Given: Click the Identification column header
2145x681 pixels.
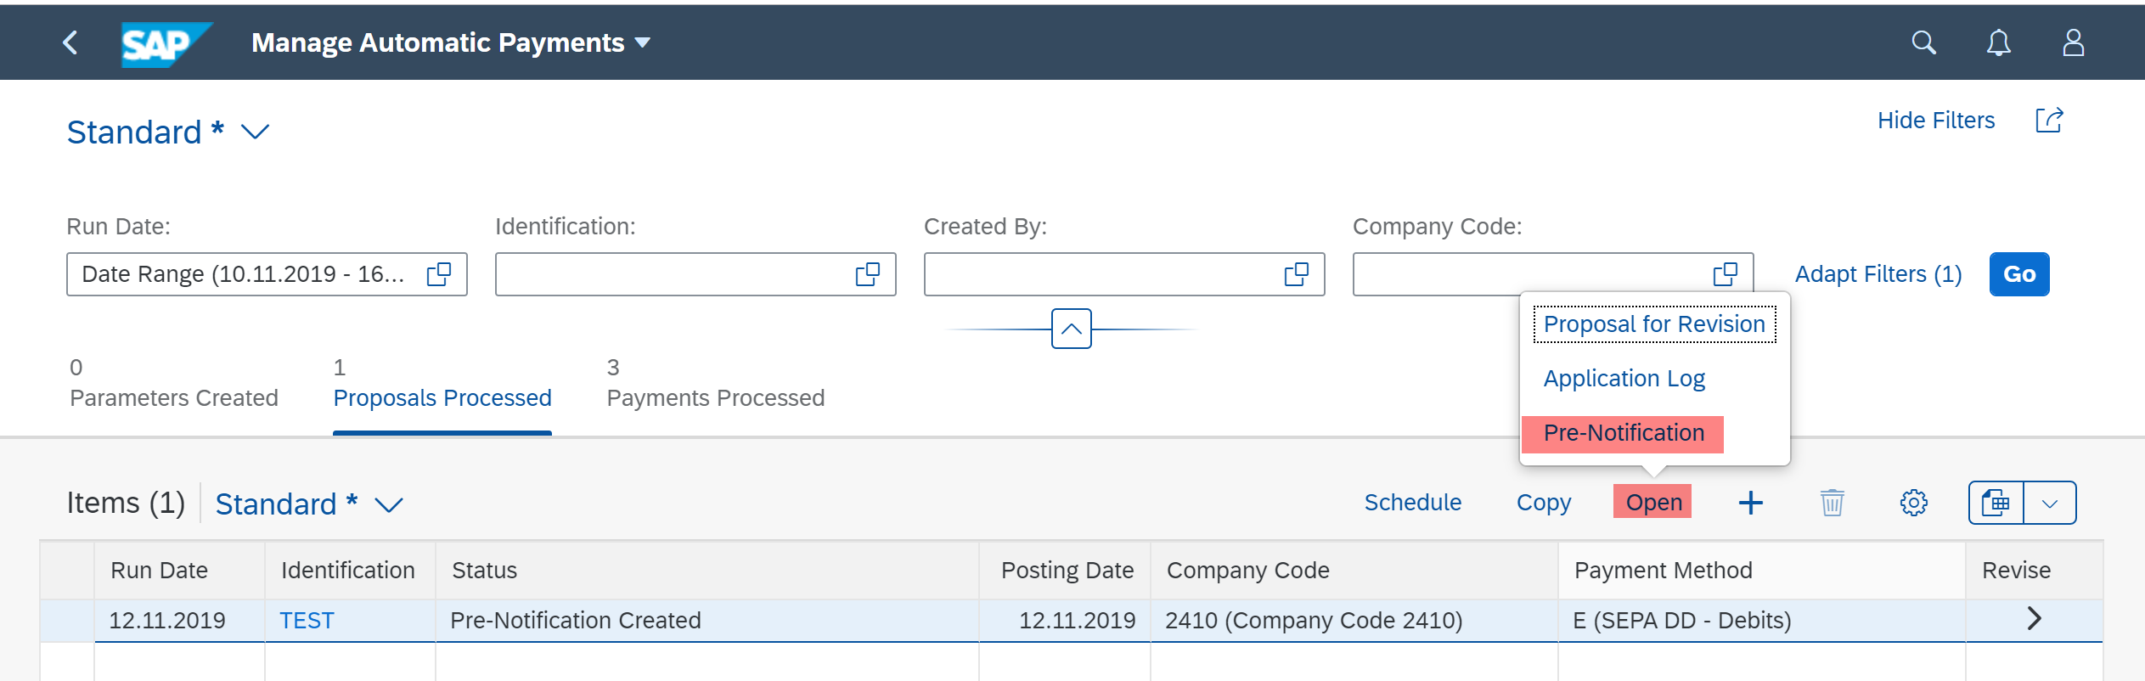Looking at the screenshot, I should point(350,570).
